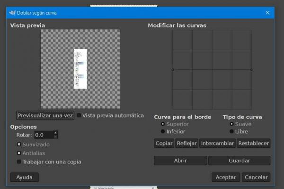Enable Vista previa automática checkbox
Screen dimensions: 284x189
(x=79, y=116)
